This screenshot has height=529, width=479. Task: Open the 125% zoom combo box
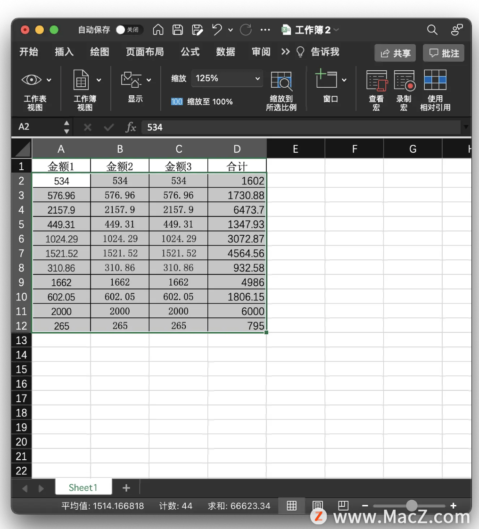tap(227, 78)
